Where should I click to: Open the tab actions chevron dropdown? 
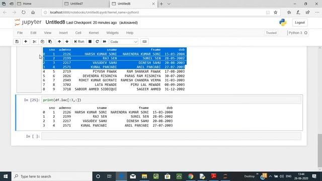point(169,4)
